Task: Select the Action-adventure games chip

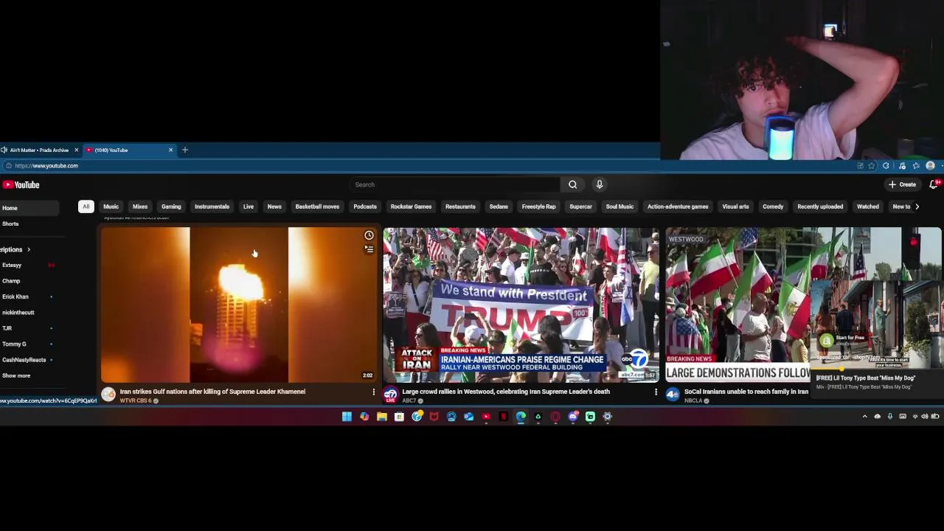Action: click(678, 206)
